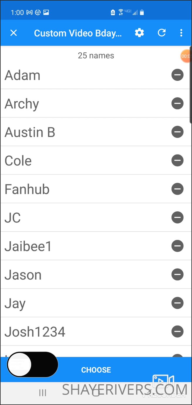Flip the black toggle switch
This screenshot has width=192, height=405.
point(32,364)
